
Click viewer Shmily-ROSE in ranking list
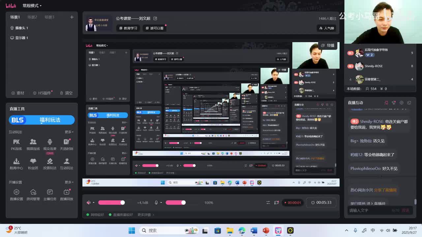(381, 66)
